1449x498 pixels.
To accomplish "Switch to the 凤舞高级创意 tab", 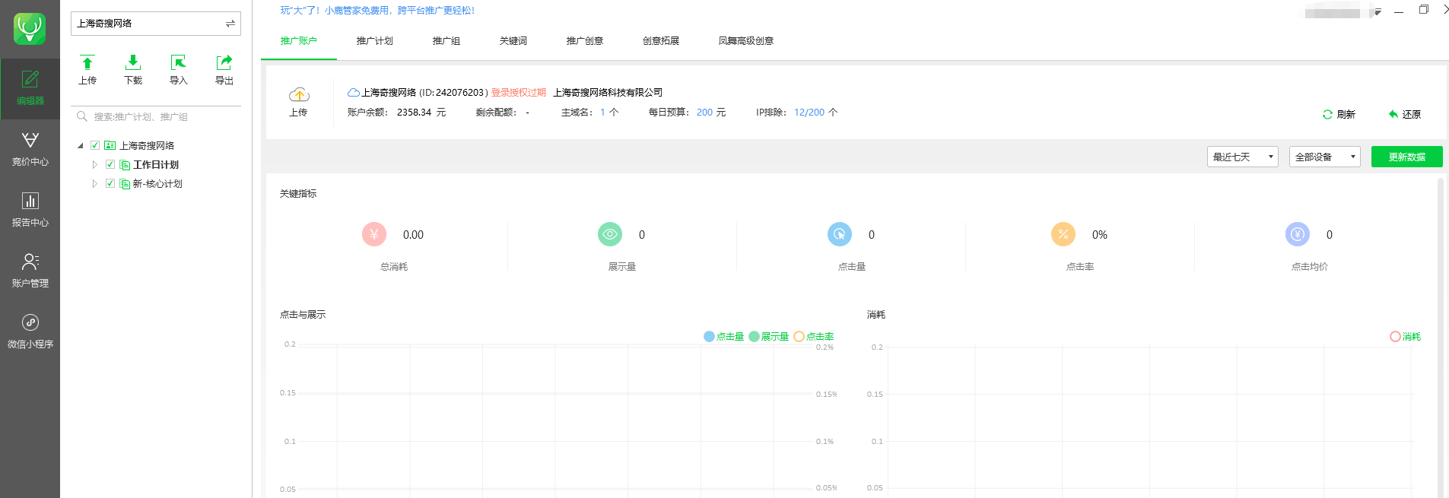I will 746,41.
